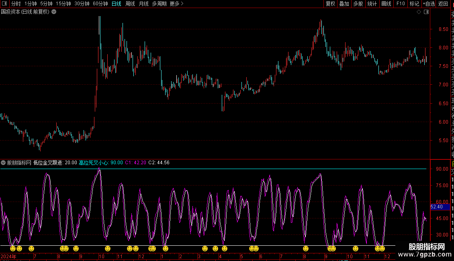This screenshot has width=454, height=261.
Task: Switch to 分时 view
Action: (16, 4)
